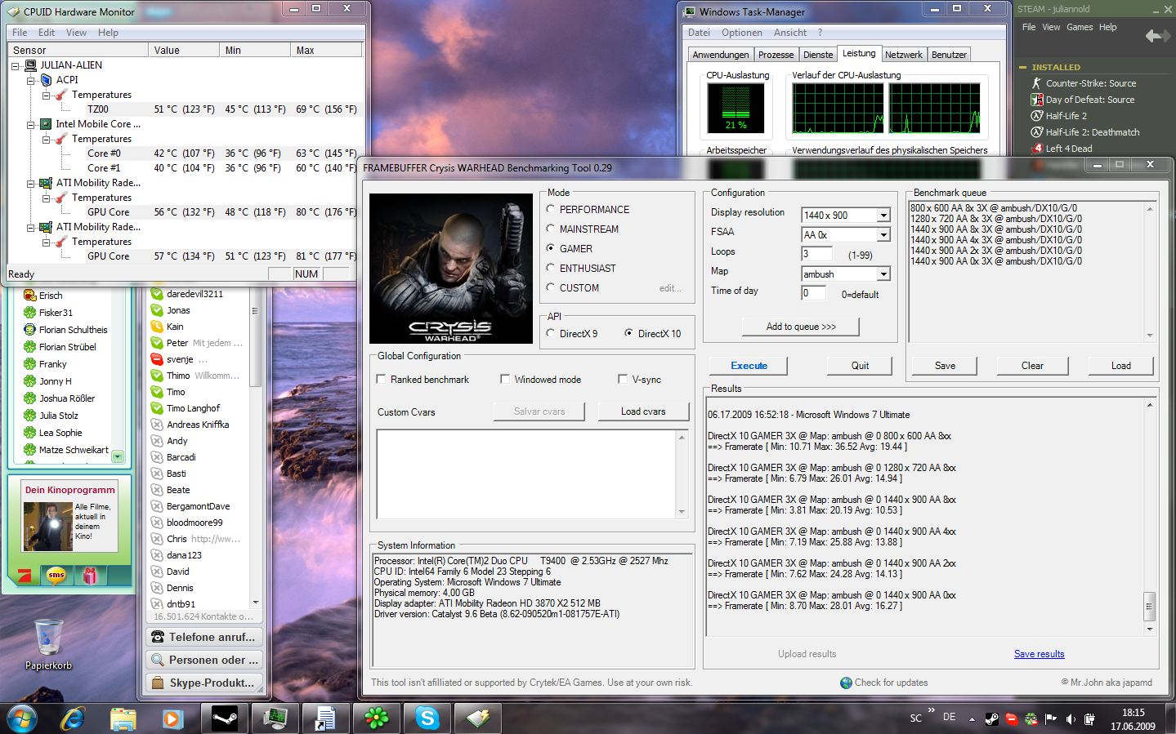Click the edit... link next to CUSTOM

click(x=670, y=288)
